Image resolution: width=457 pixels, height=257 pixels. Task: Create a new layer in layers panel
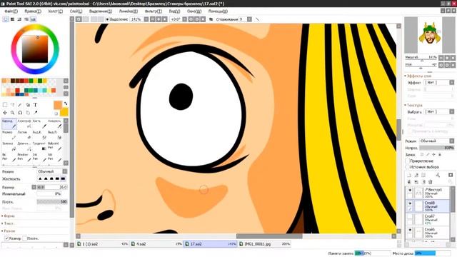(x=409, y=175)
